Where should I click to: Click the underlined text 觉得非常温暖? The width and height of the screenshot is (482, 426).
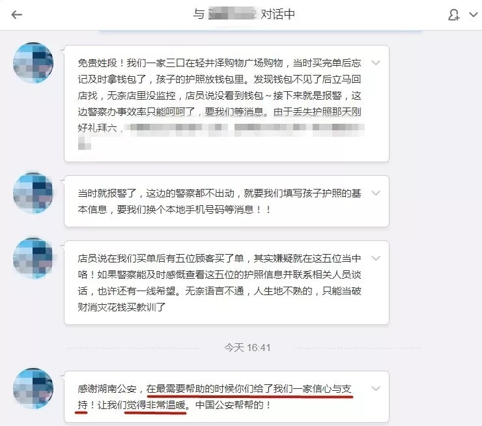(x=156, y=405)
